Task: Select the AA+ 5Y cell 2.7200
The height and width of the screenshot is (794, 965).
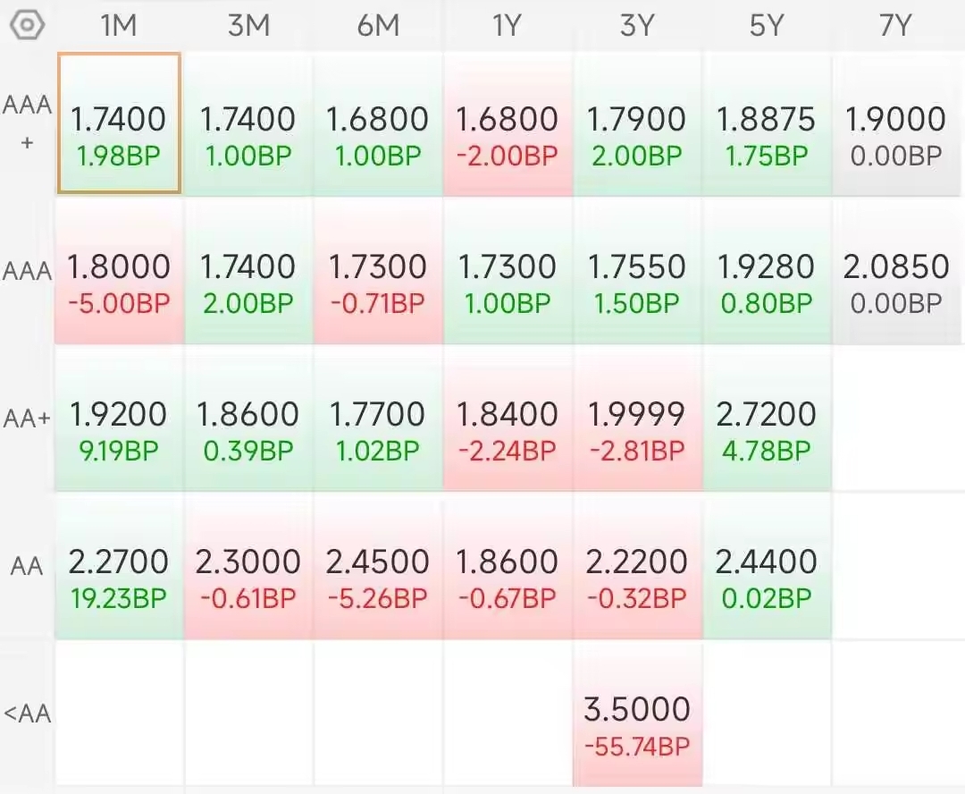Action: point(766,418)
